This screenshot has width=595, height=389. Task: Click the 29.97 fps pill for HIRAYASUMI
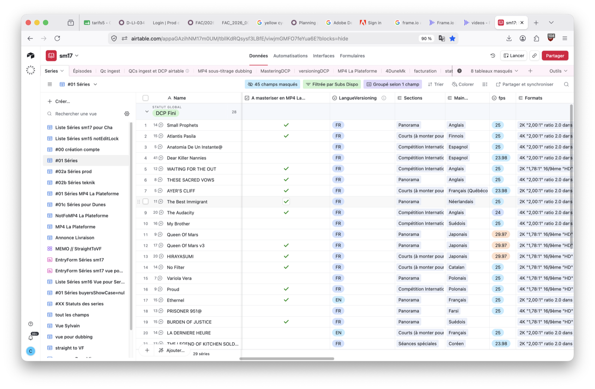(501, 256)
